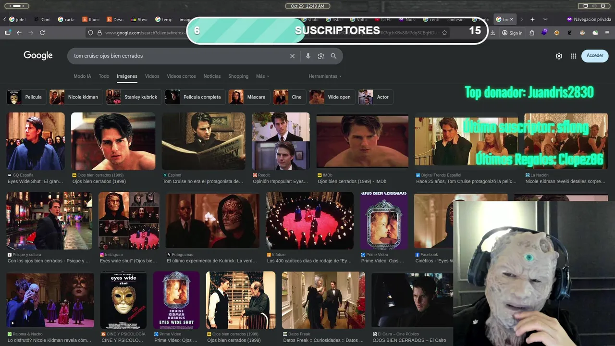Open the Datos Freak hallway image

tap(323, 300)
